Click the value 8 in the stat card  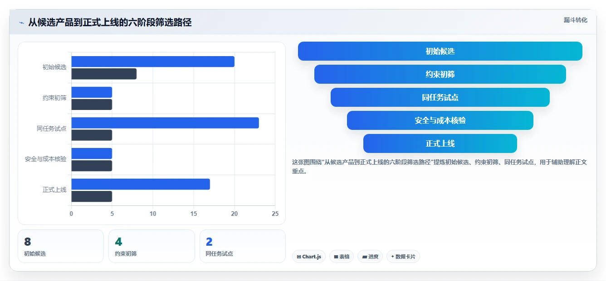pyautogui.click(x=28, y=242)
